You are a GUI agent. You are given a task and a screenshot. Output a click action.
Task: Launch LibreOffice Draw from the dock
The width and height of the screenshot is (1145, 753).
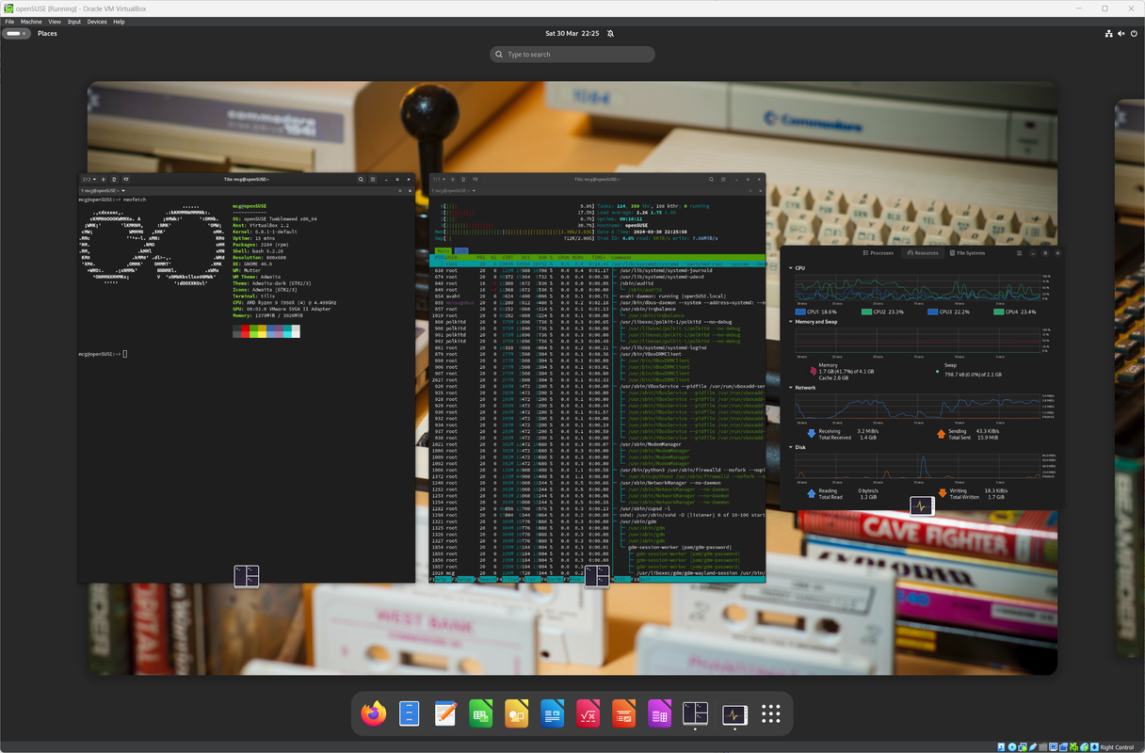[517, 714]
